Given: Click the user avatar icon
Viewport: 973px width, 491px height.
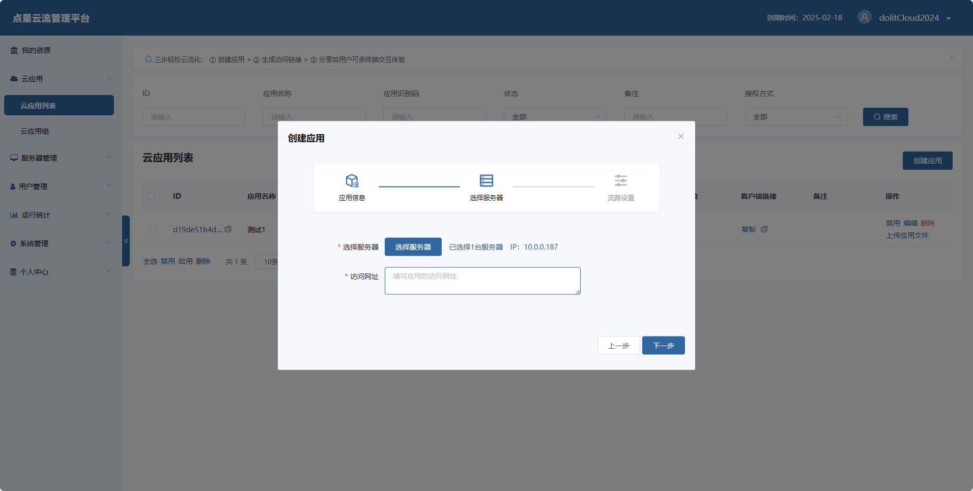Looking at the screenshot, I should coord(864,17).
